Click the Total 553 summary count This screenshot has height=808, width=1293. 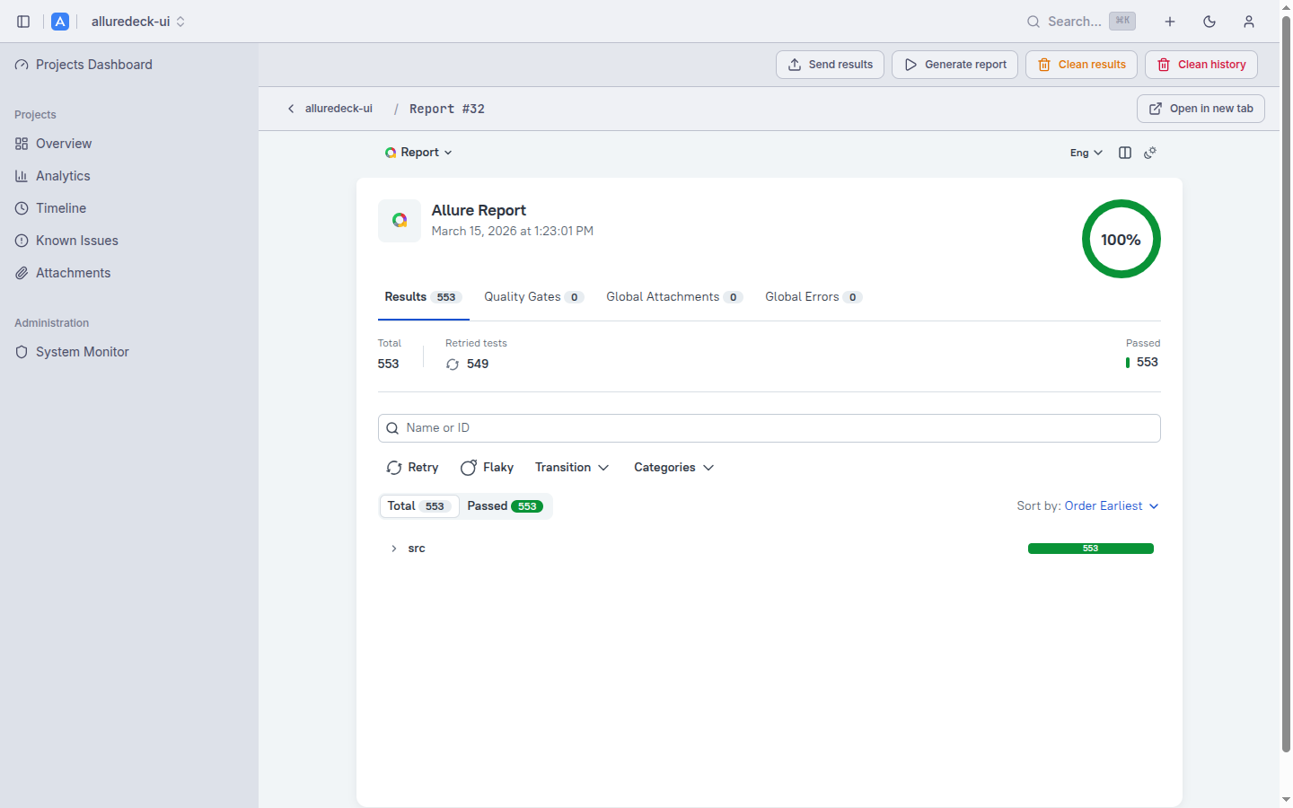(x=389, y=364)
